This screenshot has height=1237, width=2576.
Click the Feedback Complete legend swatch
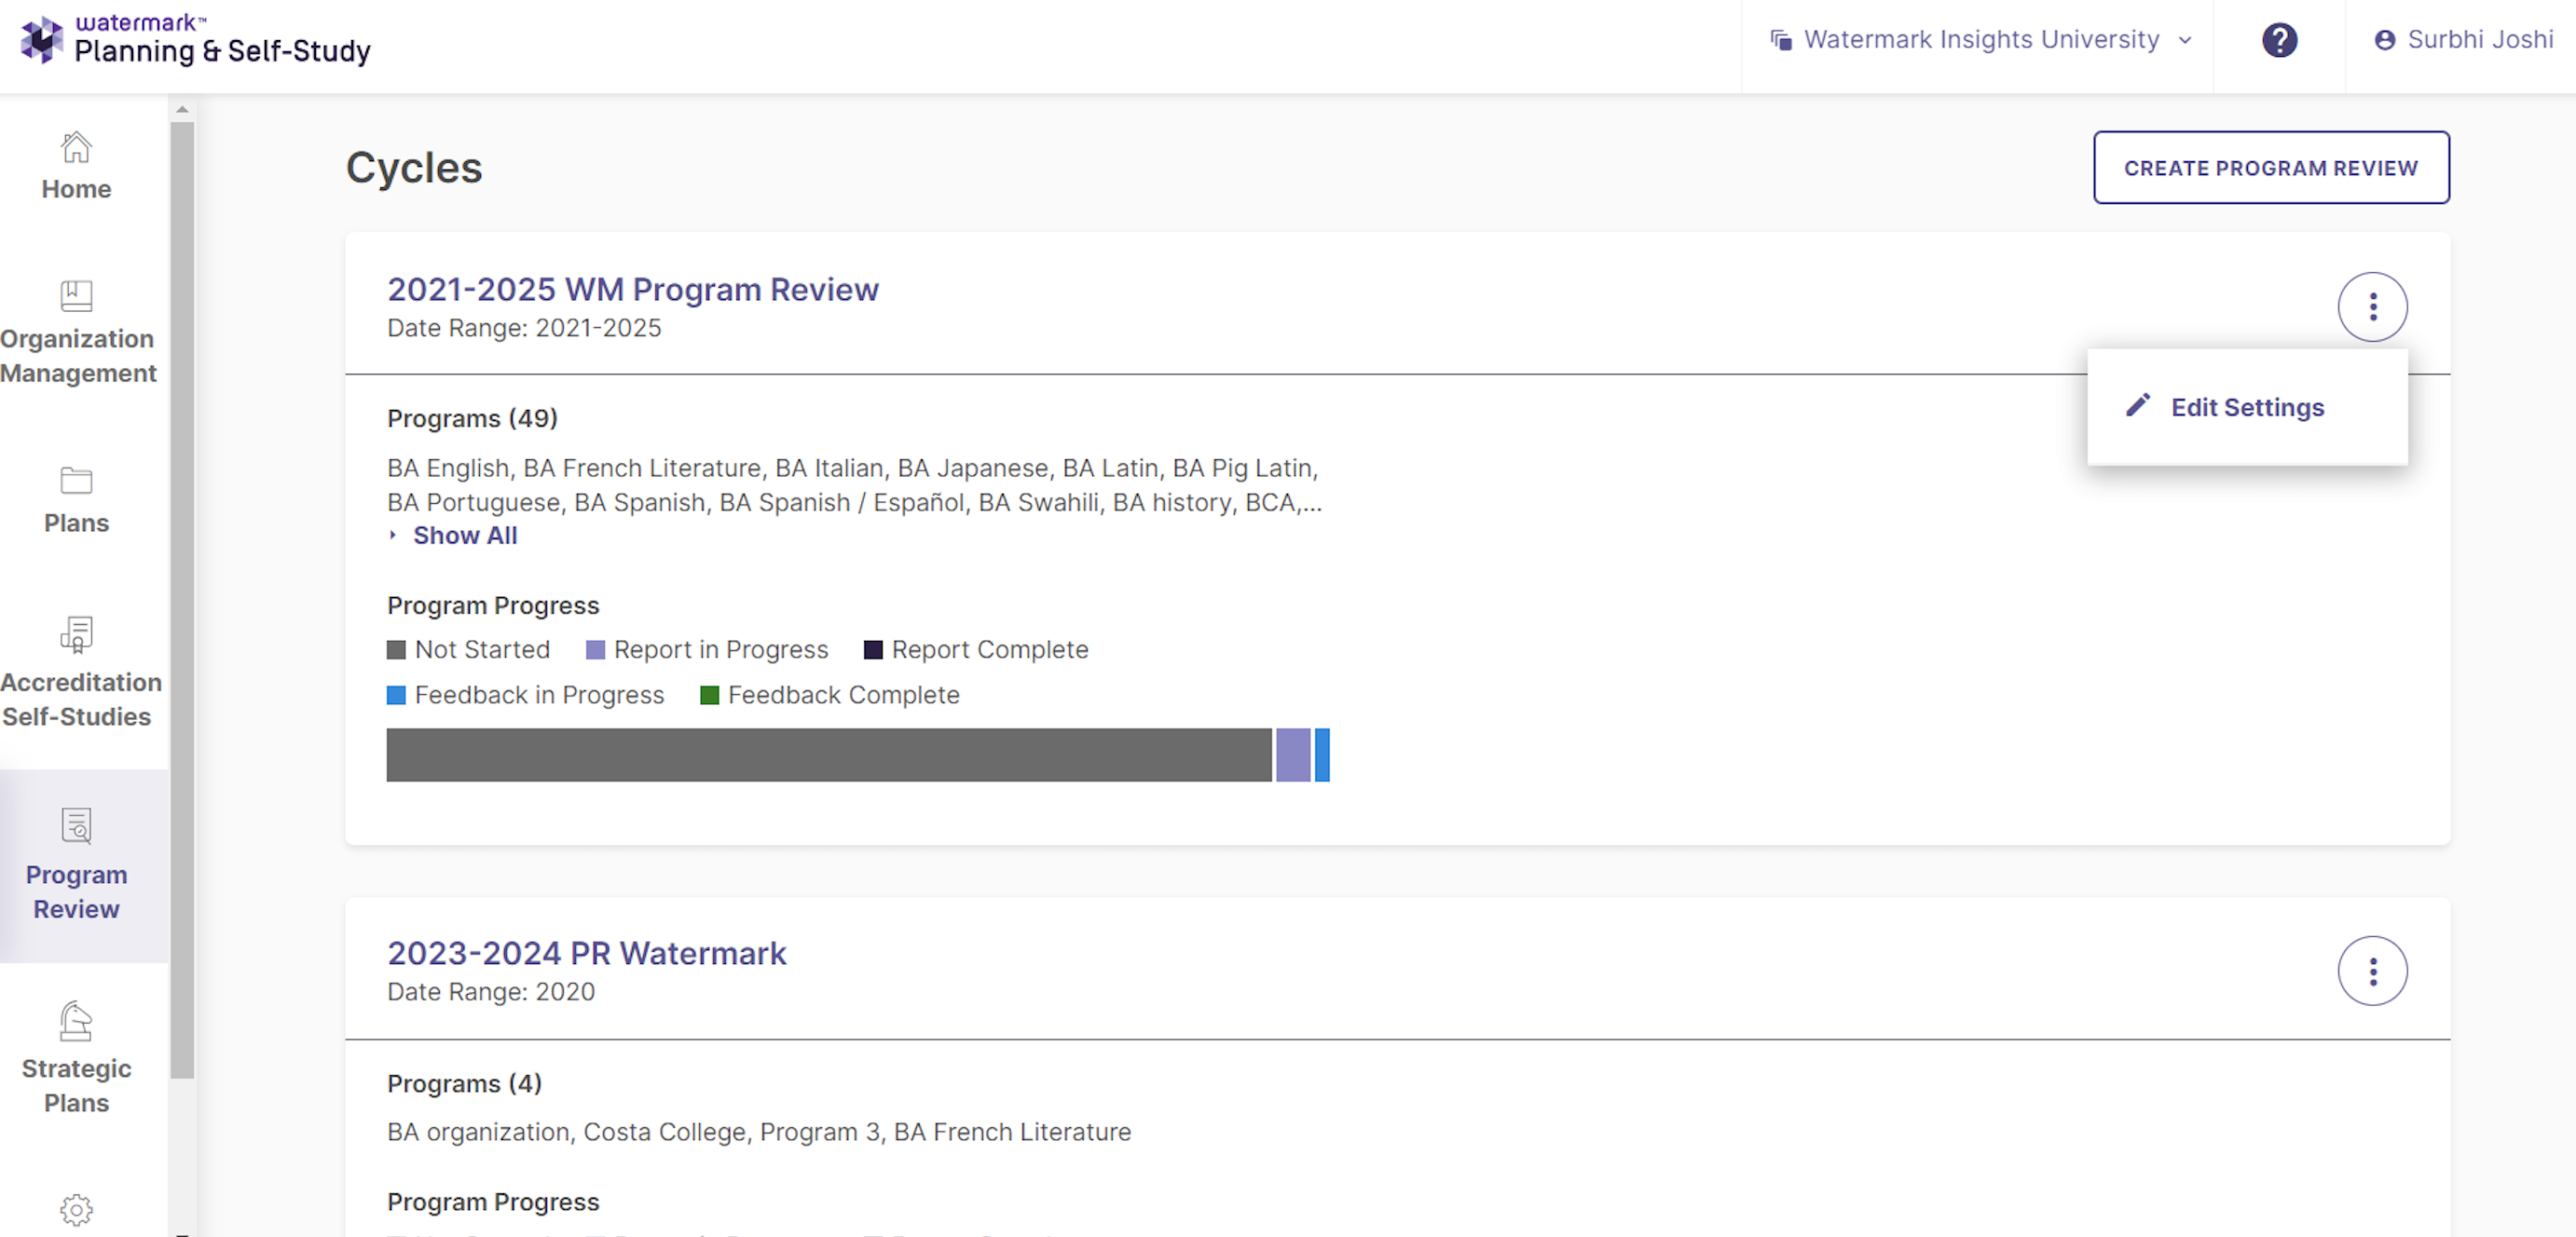[709, 695]
